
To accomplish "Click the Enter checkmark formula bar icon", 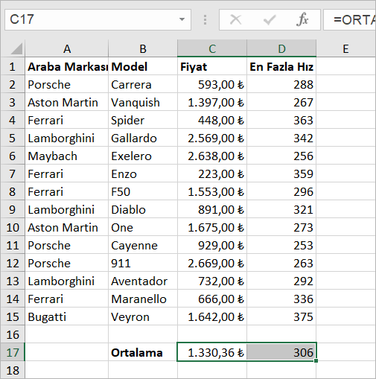I will click(270, 19).
